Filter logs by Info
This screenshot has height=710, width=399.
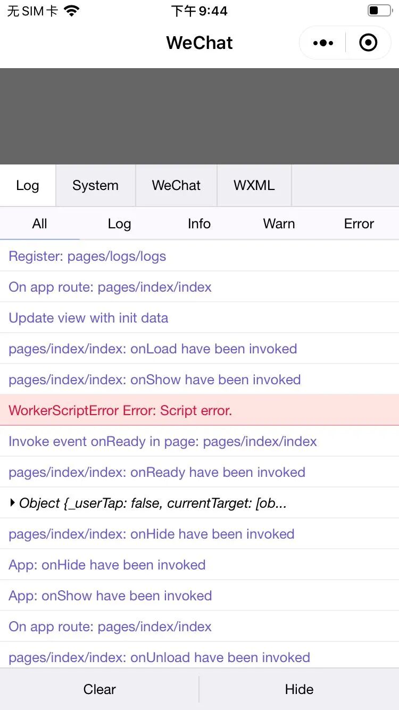coord(199,224)
